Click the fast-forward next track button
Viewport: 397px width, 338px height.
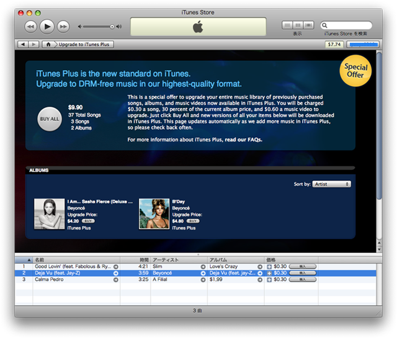(63, 27)
